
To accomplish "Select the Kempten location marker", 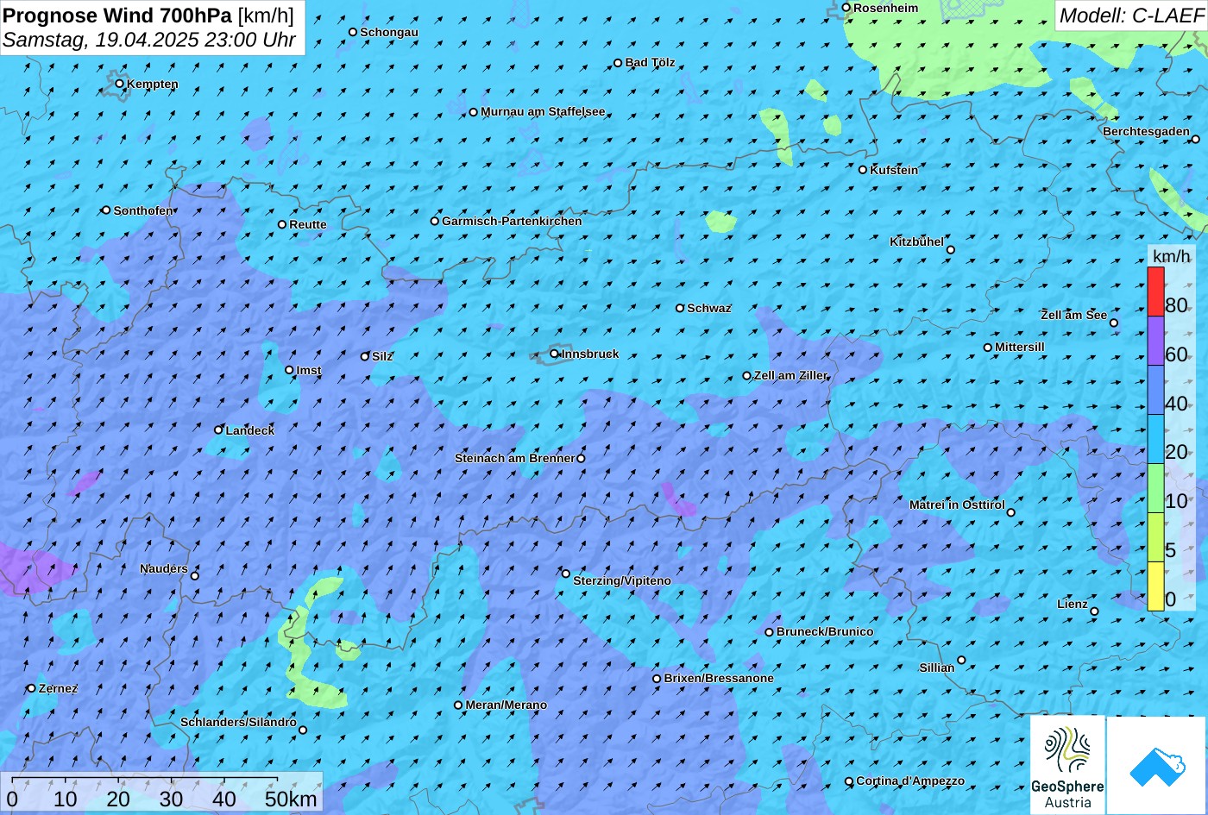I will tap(119, 84).
